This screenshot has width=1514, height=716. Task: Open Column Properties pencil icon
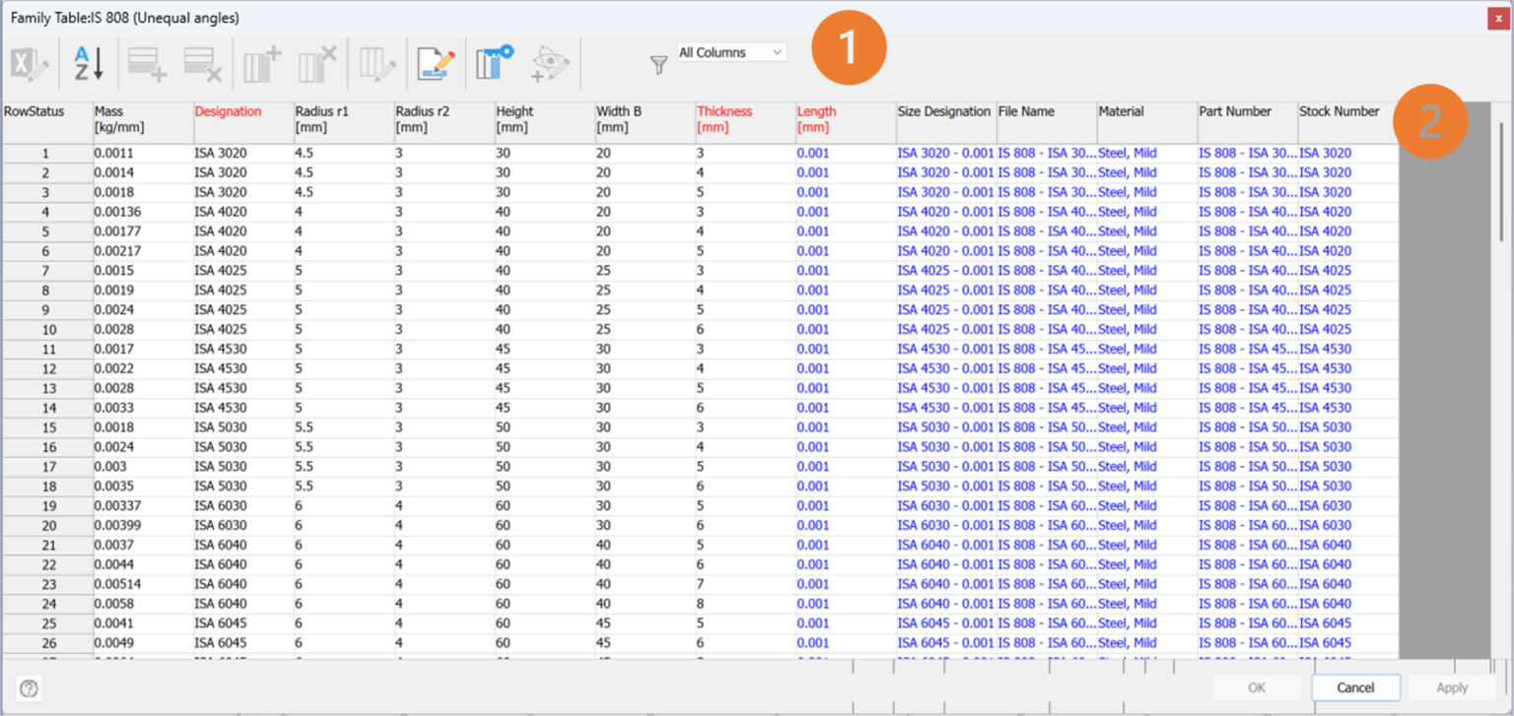pos(378,65)
